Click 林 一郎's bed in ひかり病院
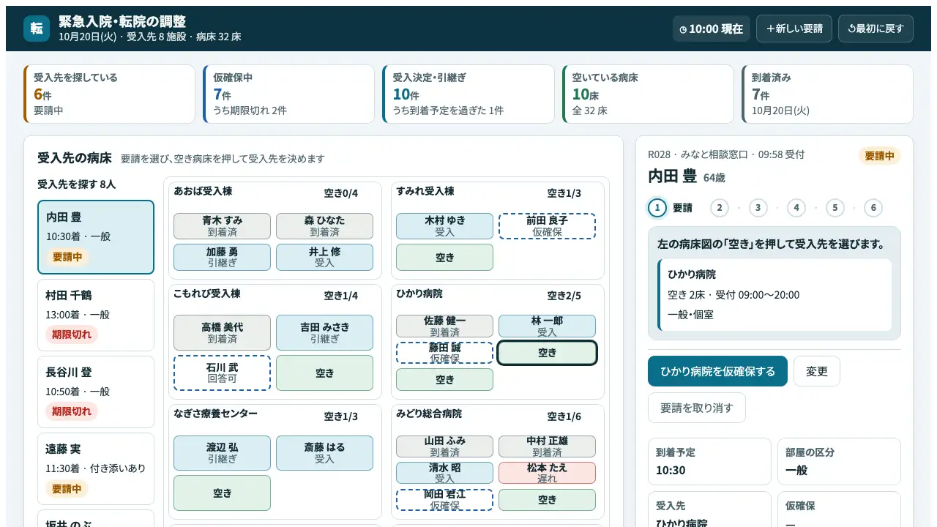937x527 pixels. 547,326
